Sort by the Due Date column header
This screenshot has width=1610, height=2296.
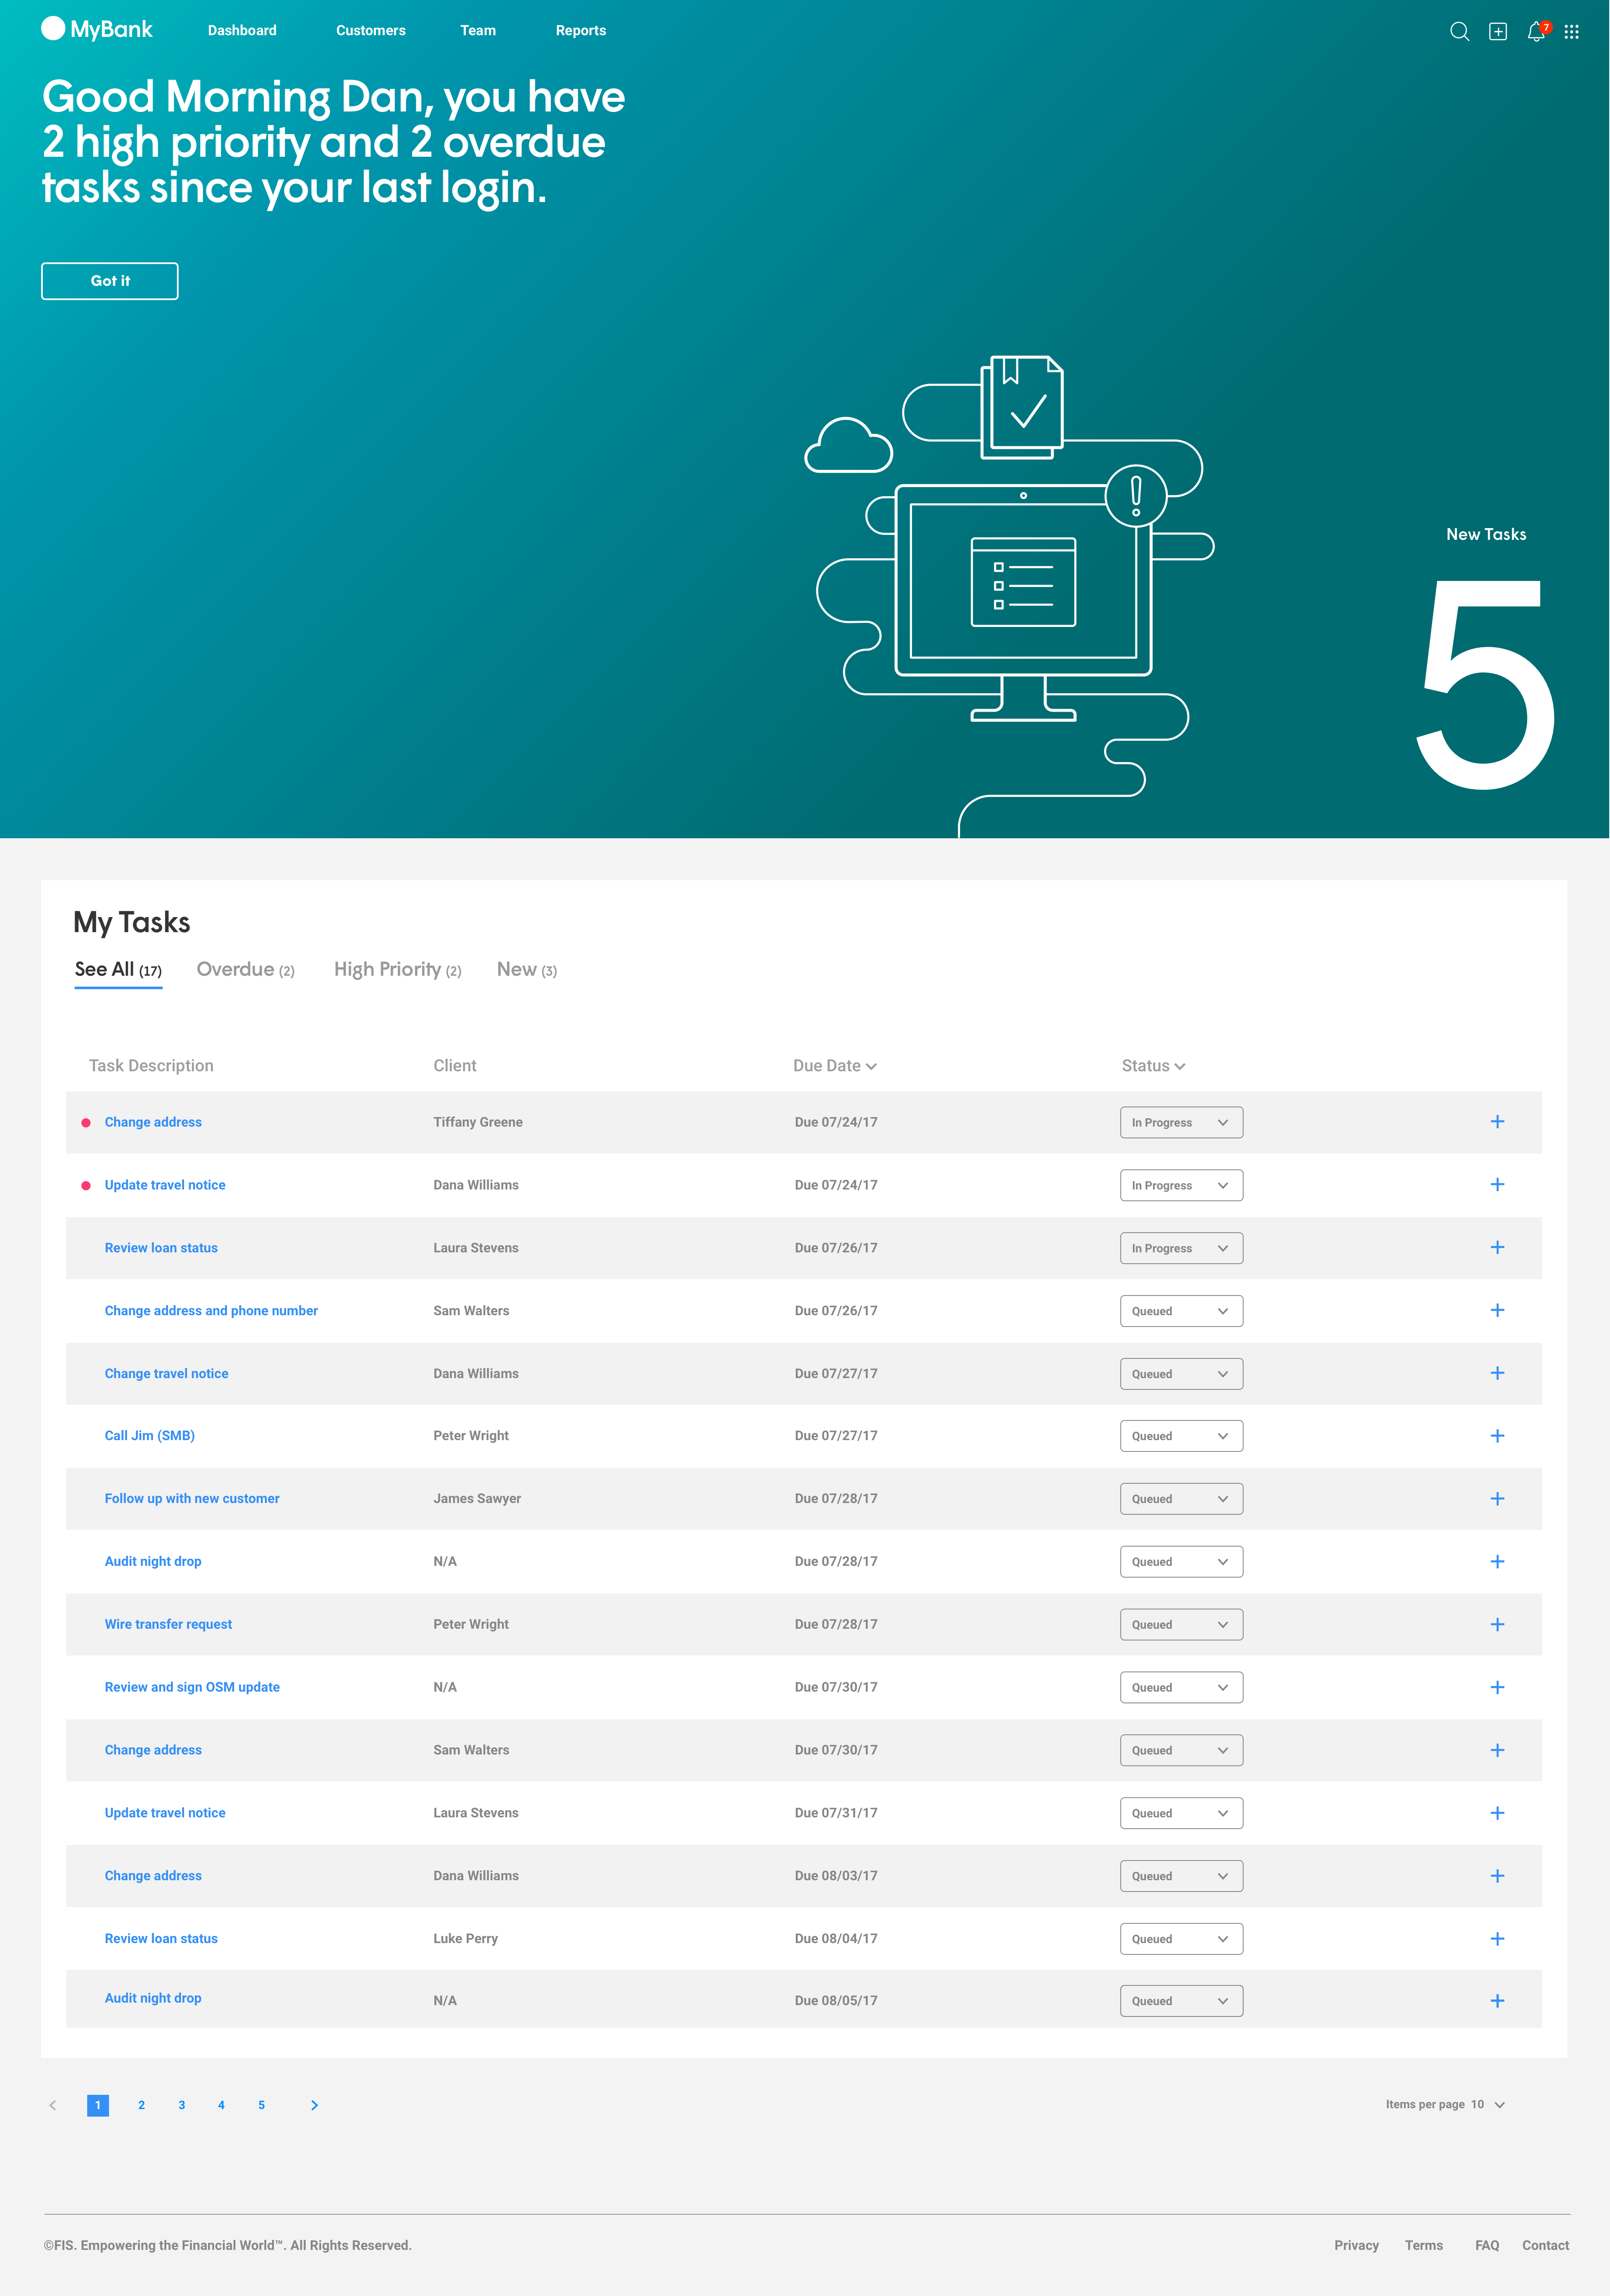point(834,1066)
